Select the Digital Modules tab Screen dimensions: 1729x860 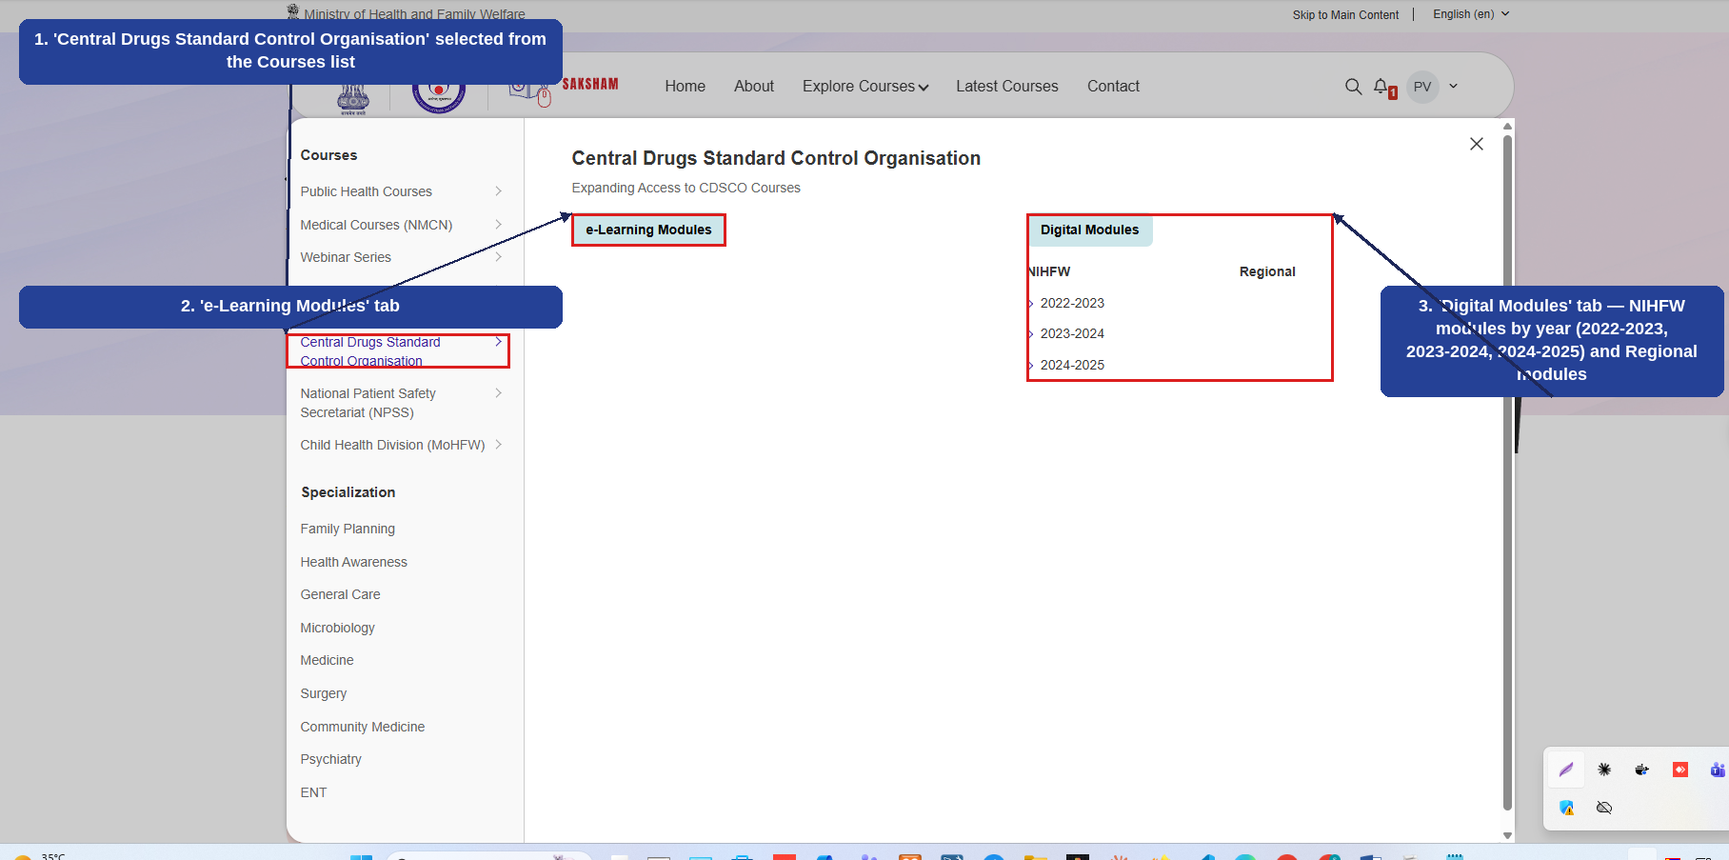point(1089,230)
